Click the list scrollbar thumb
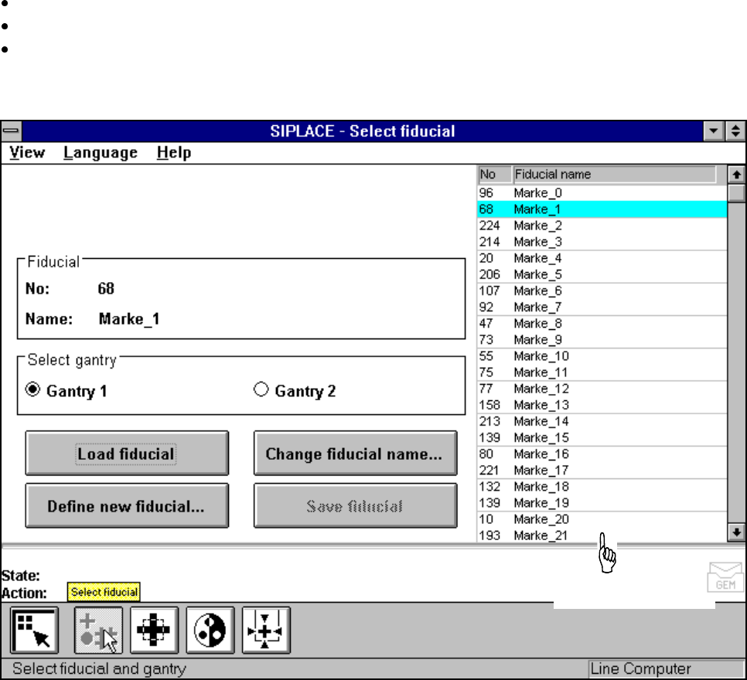The width and height of the screenshot is (747, 680). [736, 193]
